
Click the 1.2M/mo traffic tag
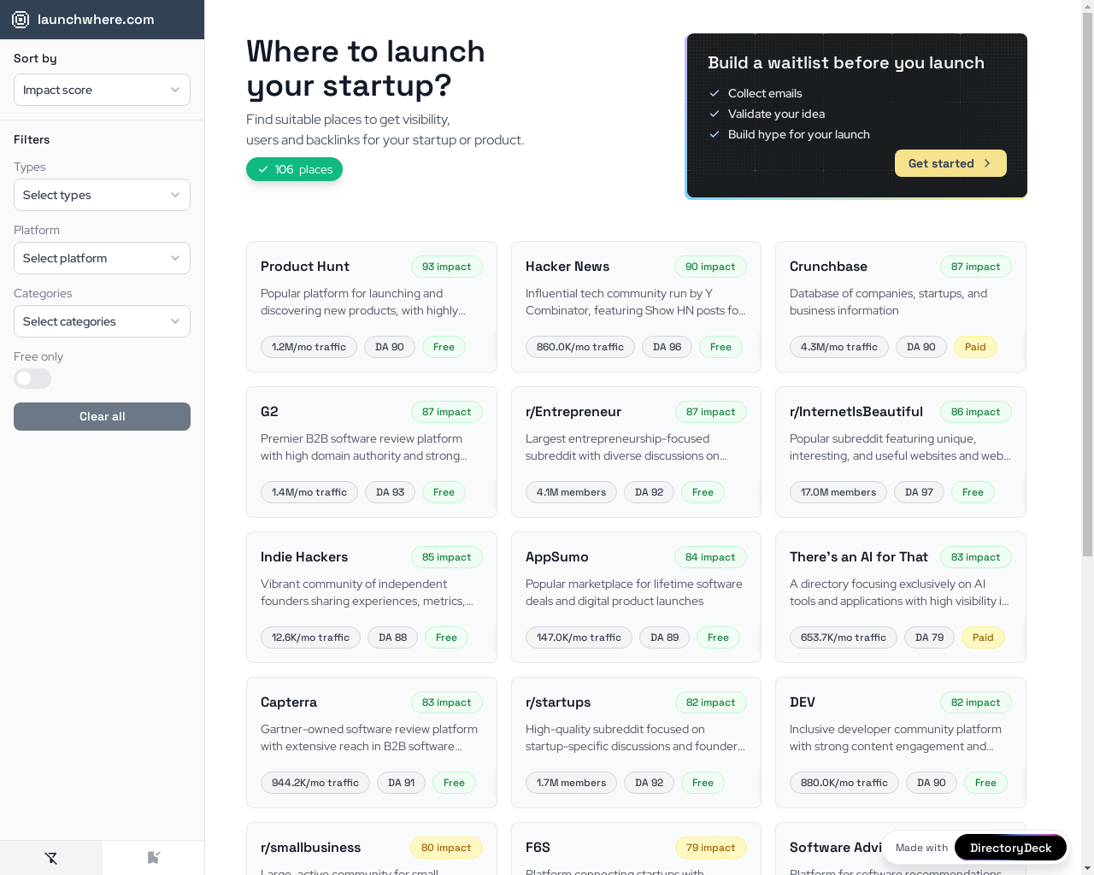click(309, 347)
